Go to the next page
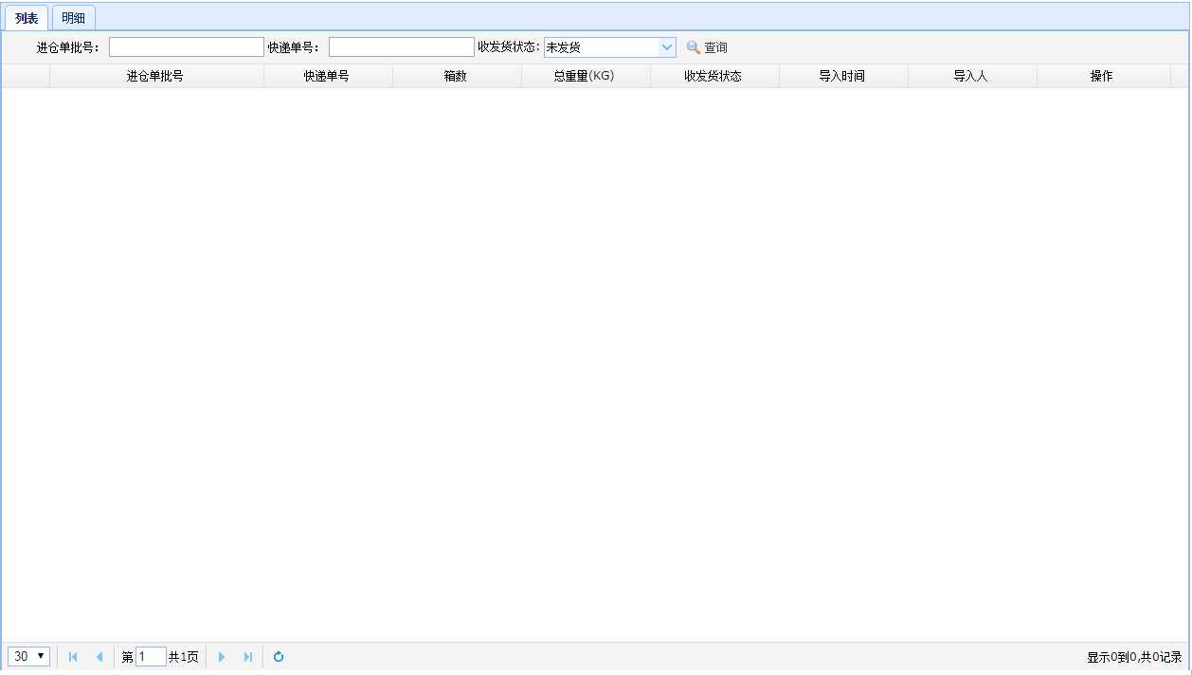Viewport: 1192px width, 675px height. (x=222, y=657)
